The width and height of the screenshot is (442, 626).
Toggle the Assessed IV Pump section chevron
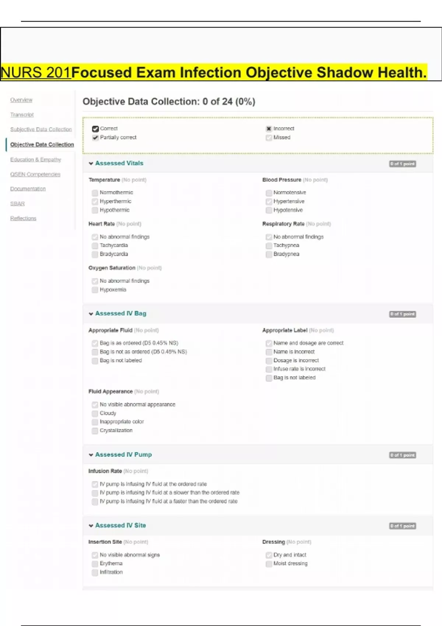point(91,455)
